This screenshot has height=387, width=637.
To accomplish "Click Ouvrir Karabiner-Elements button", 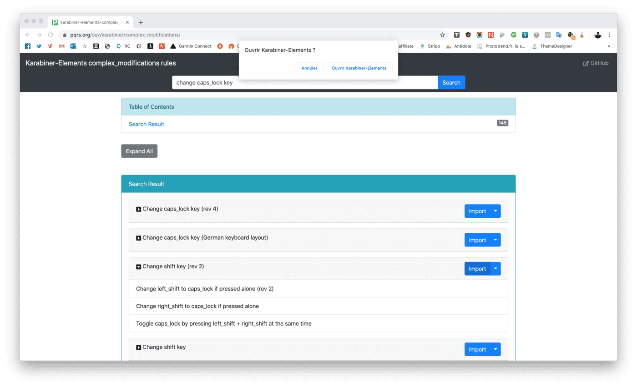I will coord(359,68).
